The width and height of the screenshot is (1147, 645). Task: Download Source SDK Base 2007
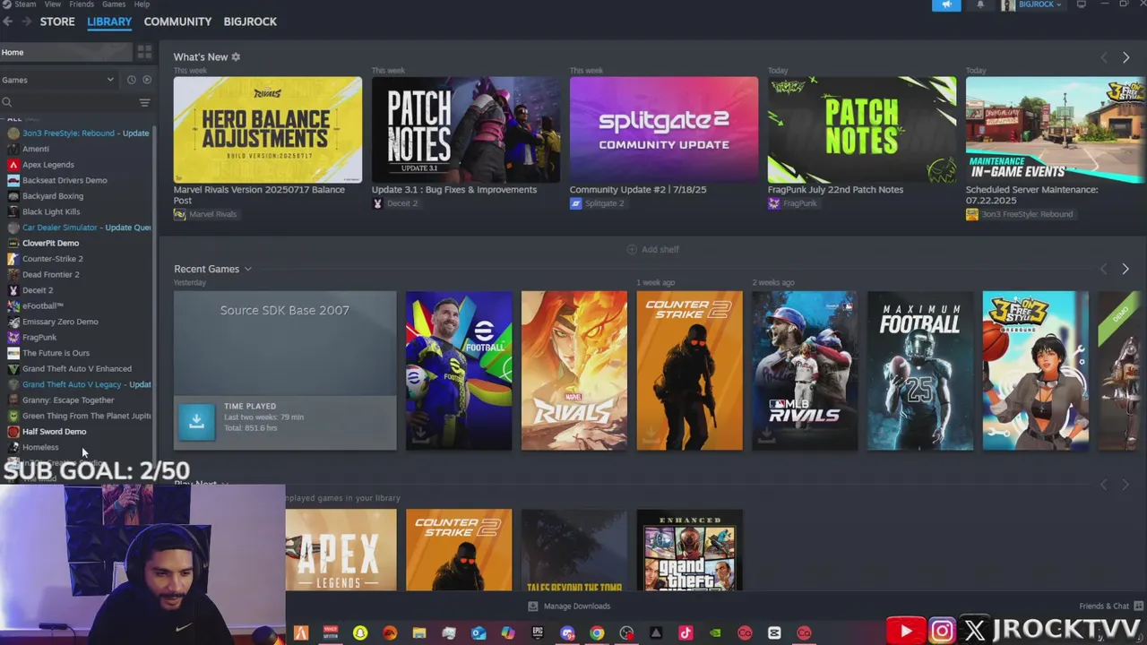pyautogui.click(x=196, y=421)
